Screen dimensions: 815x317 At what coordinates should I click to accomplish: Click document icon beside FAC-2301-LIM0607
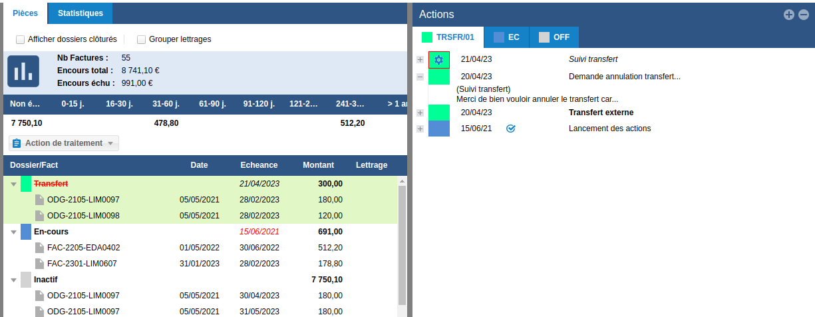click(x=40, y=264)
